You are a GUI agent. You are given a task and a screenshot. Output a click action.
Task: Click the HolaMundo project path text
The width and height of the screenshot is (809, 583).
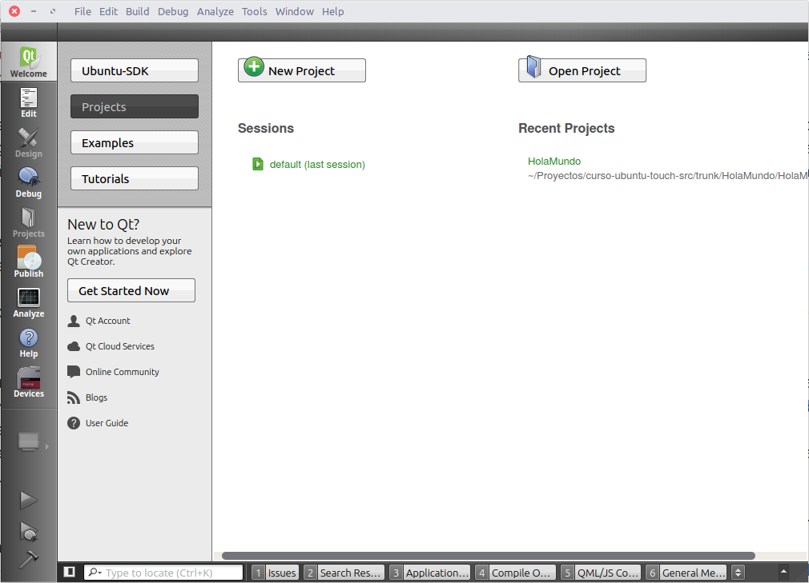pos(668,176)
